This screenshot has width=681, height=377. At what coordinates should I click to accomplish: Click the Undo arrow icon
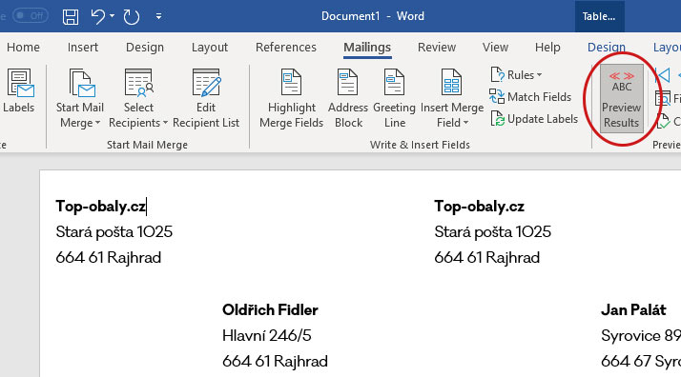point(98,17)
